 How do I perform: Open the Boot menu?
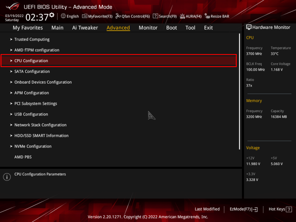click(171, 27)
